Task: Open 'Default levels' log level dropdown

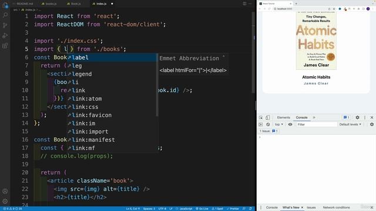Action: tap(350, 124)
